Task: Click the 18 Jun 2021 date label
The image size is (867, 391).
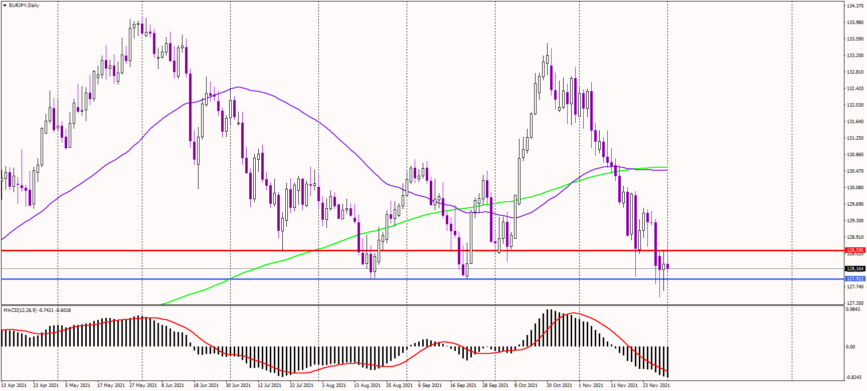Action: click(206, 385)
